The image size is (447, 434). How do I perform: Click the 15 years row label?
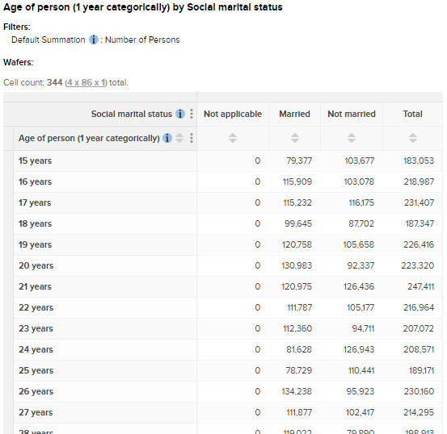tap(35, 161)
